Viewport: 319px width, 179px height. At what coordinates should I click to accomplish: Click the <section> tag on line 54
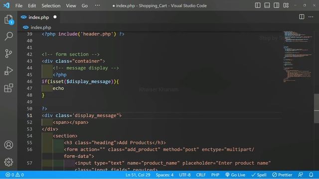click(65, 136)
